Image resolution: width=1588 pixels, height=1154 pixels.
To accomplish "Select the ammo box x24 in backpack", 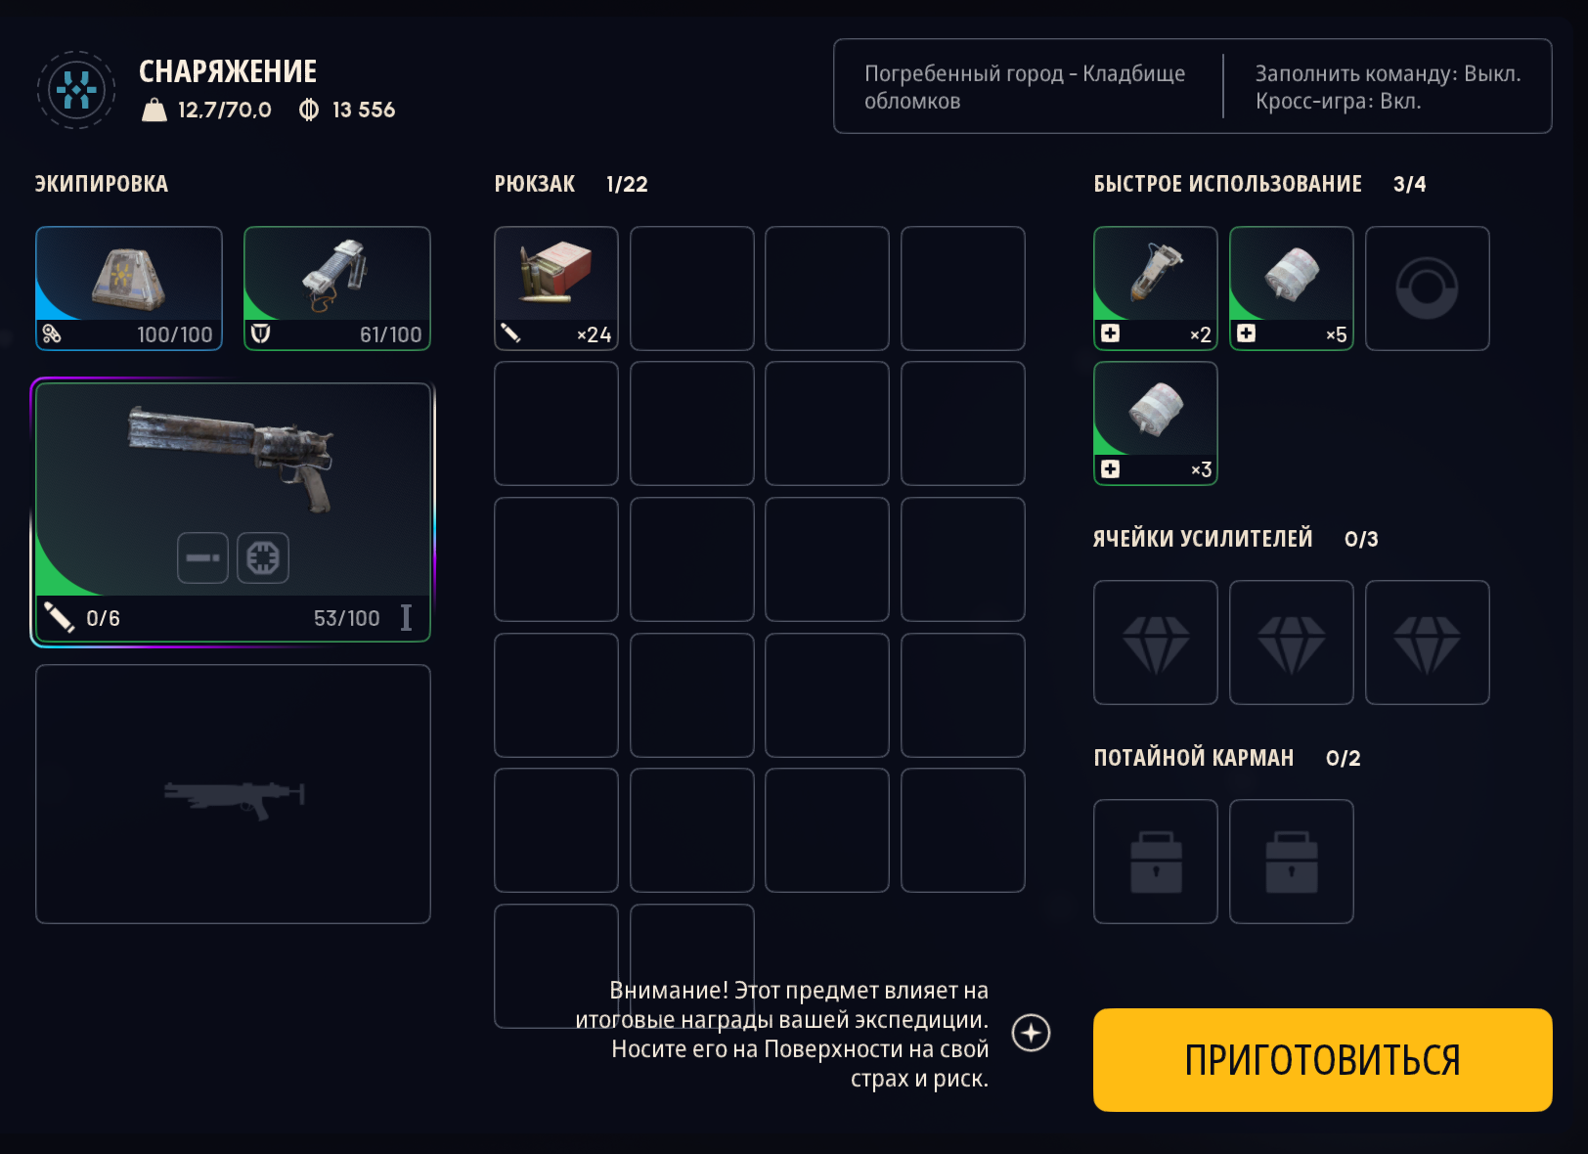I will pos(556,288).
